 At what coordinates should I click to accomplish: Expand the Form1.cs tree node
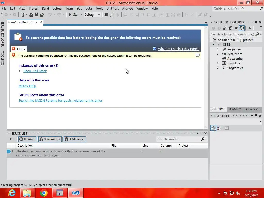click(x=218, y=63)
